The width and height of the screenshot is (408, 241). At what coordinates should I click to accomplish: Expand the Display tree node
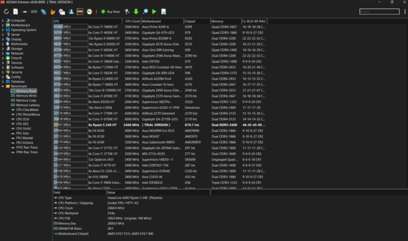pos(3,39)
